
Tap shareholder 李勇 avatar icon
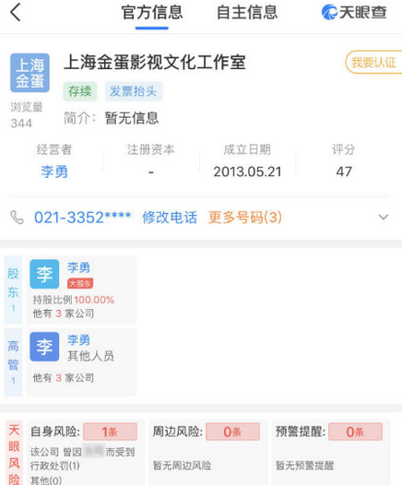point(44,274)
